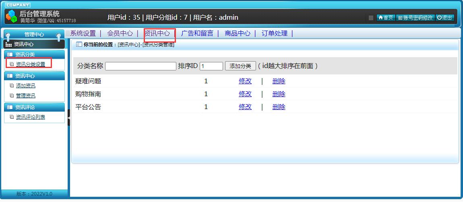
Task: Open 资讯评论列表 sidebar link
Action: click(31, 117)
